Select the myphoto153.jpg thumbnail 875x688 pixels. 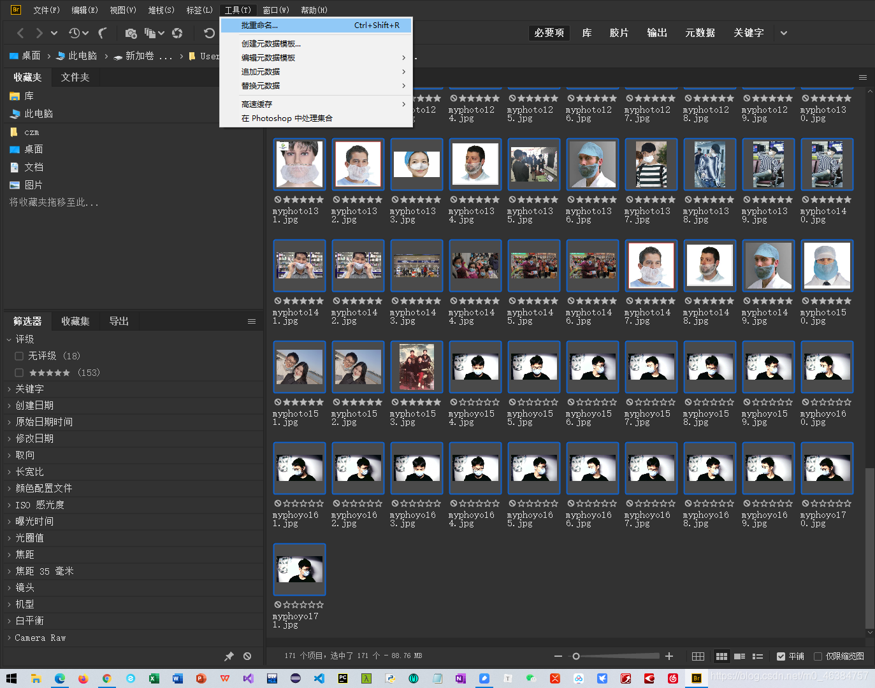point(417,367)
